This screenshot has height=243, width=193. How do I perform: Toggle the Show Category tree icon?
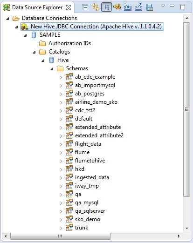(106, 7)
